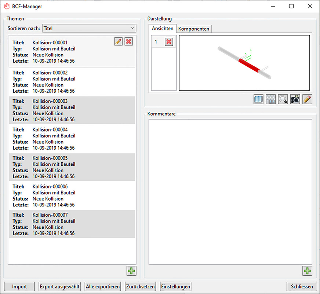Open the Sortieren nach dropdown
Screen dimensions: 320x294
(x=89, y=28)
